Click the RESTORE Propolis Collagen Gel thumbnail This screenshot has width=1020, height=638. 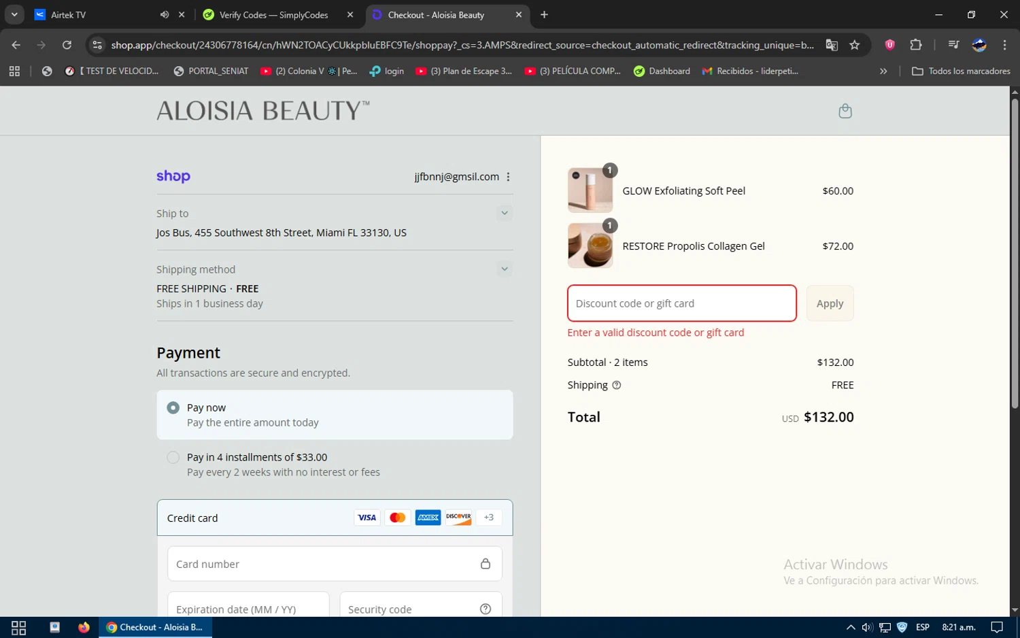590,246
